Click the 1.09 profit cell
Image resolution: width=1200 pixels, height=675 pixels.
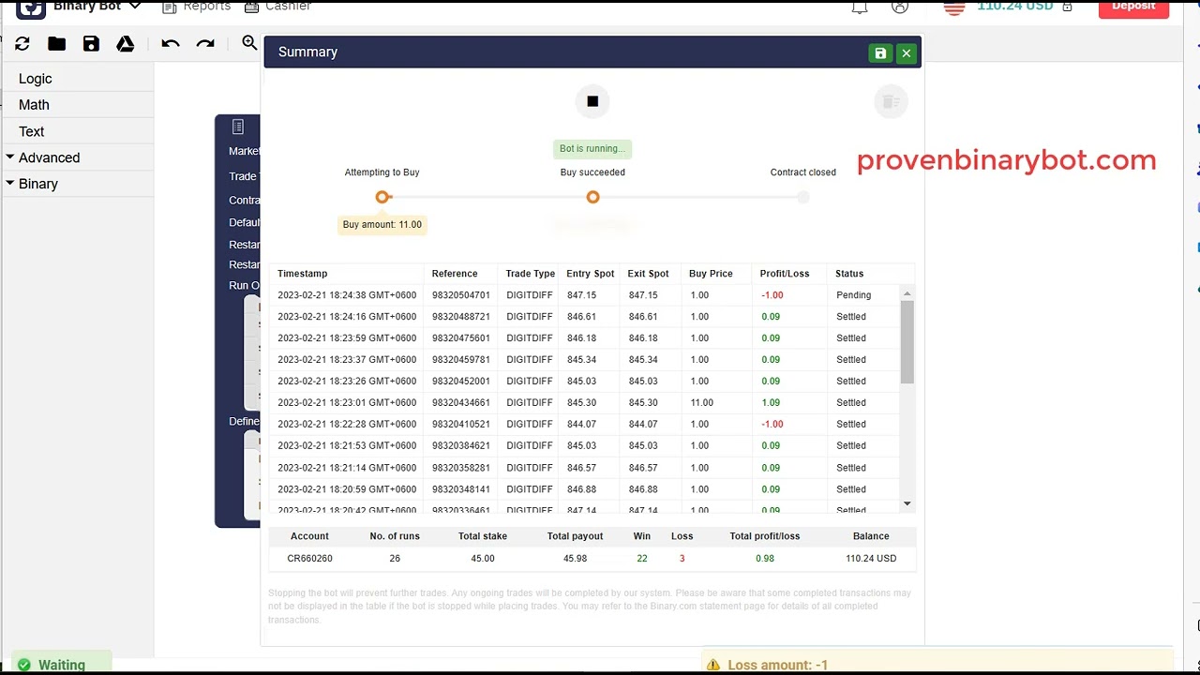coord(771,403)
